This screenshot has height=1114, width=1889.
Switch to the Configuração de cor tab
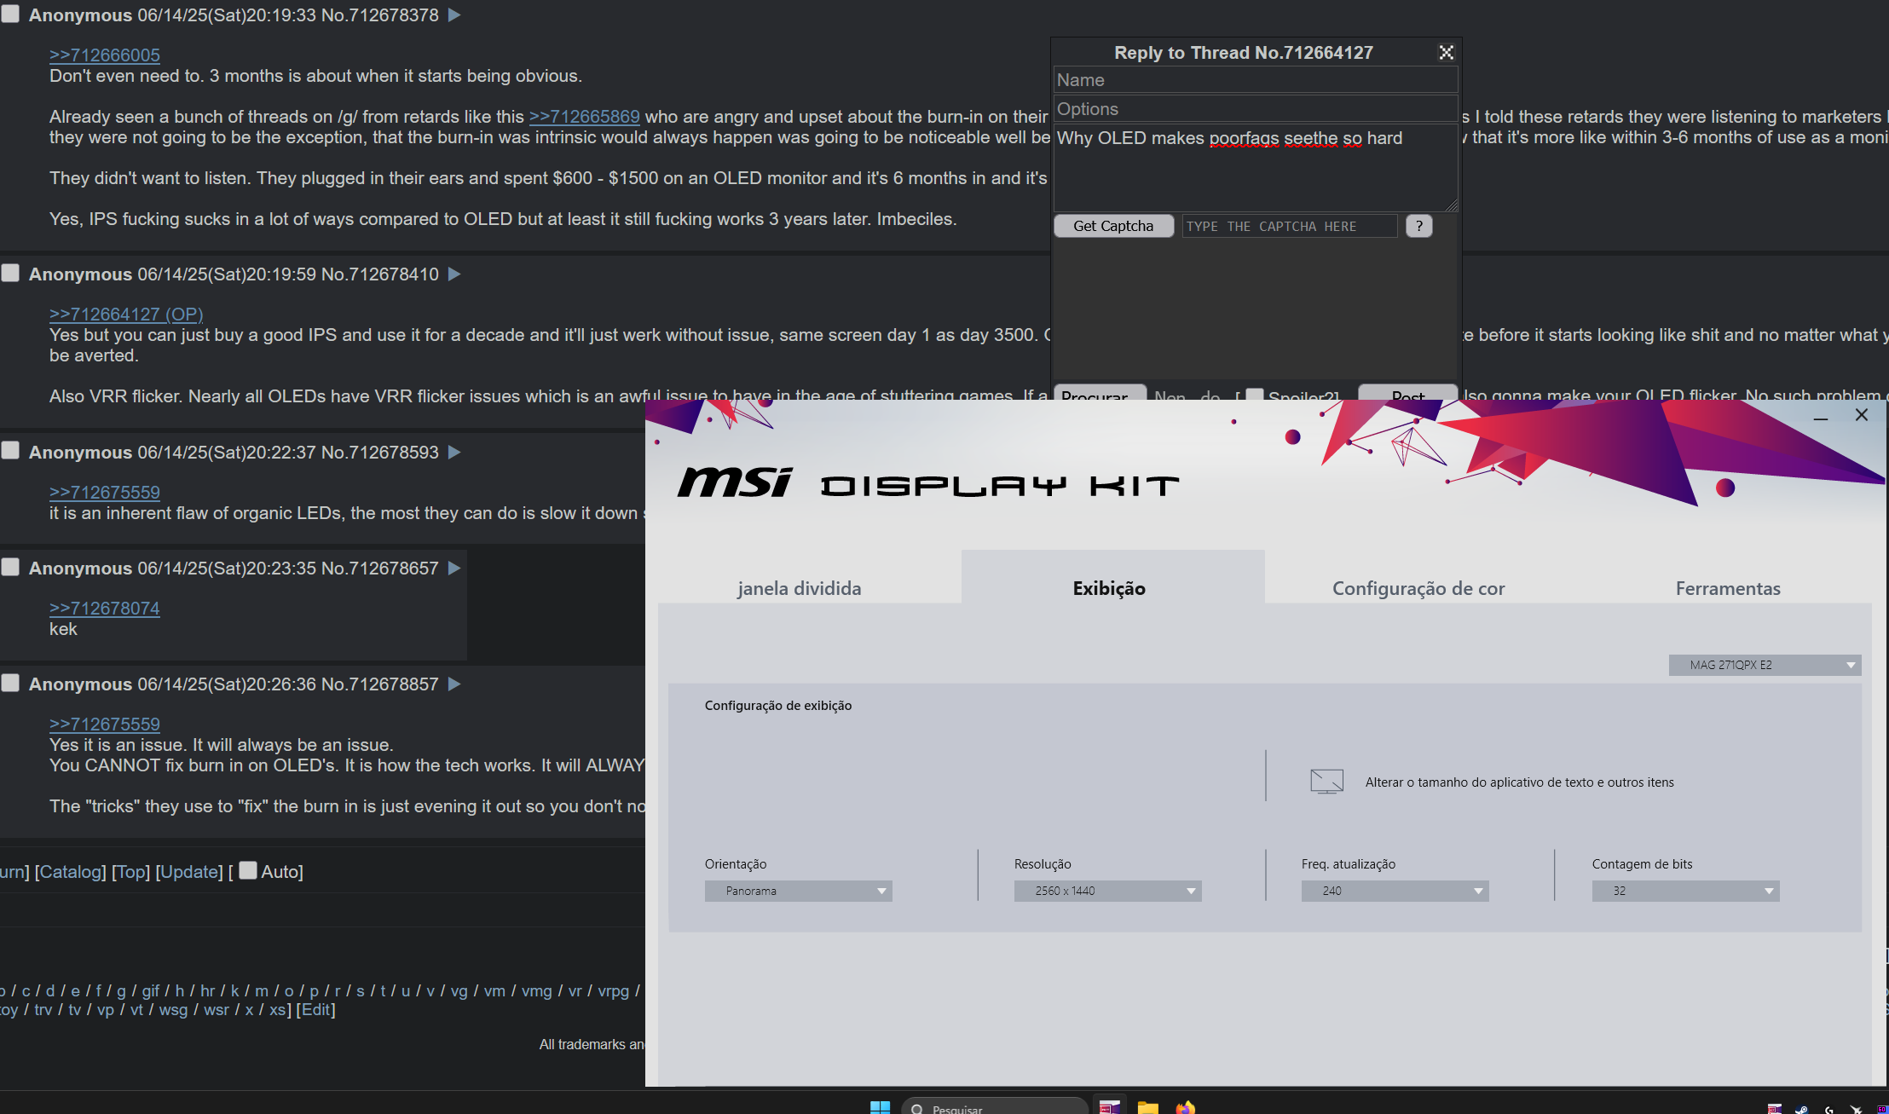1418,588
